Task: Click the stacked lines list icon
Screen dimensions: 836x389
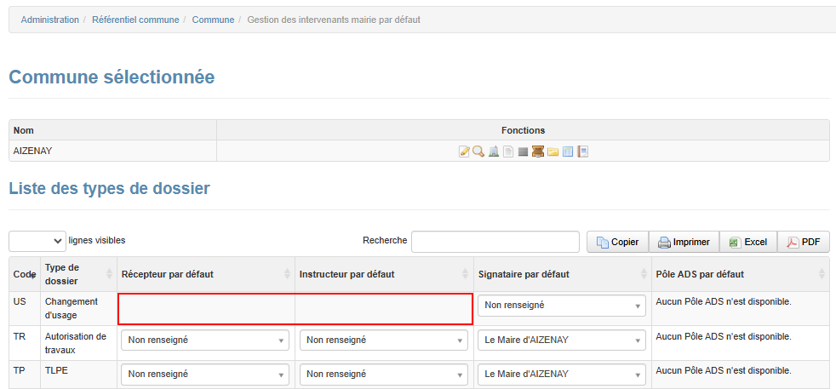Action: click(x=523, y=152)
